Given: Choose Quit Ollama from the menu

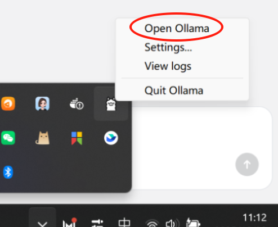Looking at the screenshot, I should click(174, 90).
